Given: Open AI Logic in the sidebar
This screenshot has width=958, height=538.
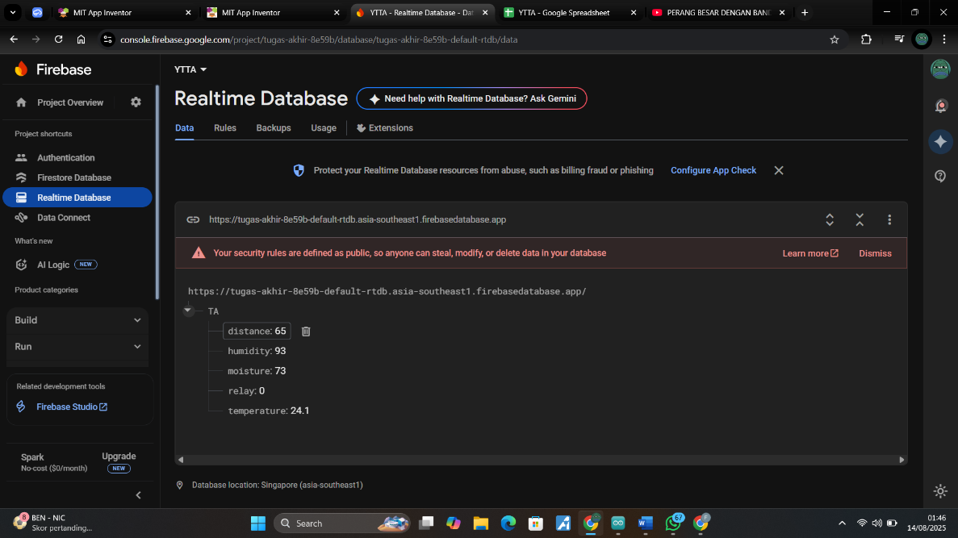Looking at the screenshot, I should [x=53, y=265].
